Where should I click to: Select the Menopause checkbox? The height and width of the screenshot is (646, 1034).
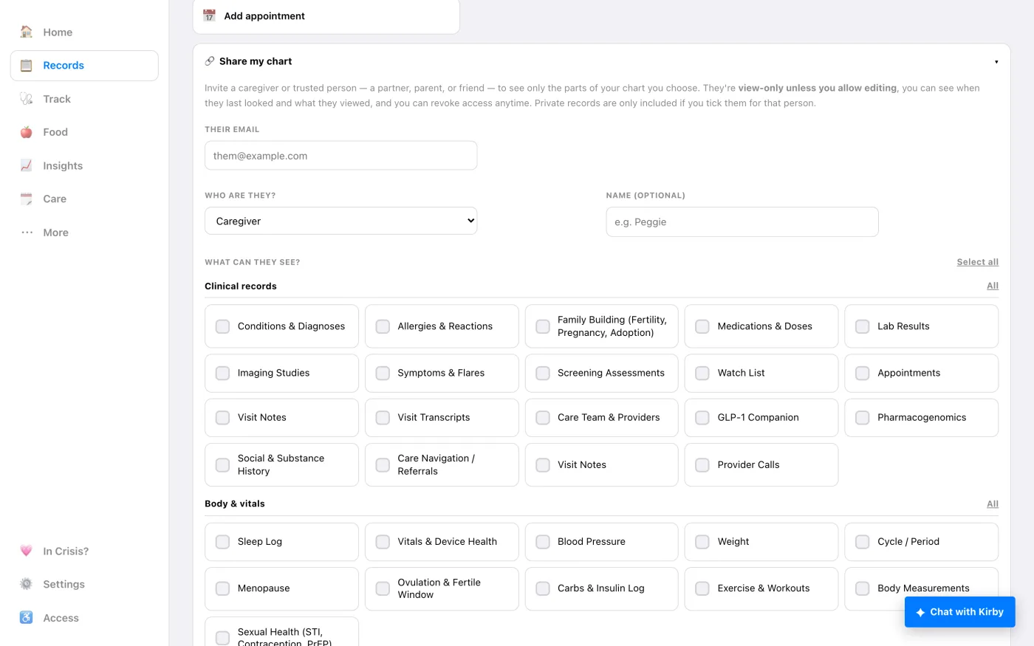[222, 588]
